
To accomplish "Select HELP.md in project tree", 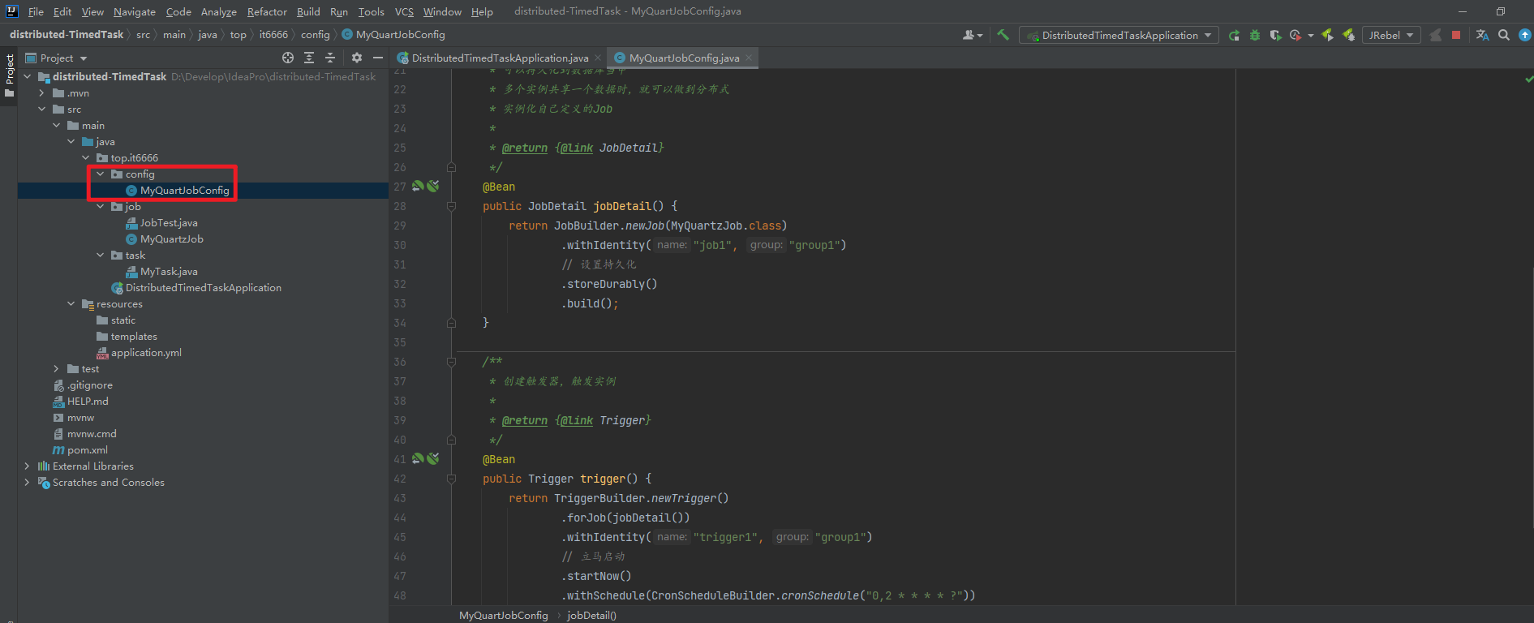I will pyautogui.click(x=87, y=401).
